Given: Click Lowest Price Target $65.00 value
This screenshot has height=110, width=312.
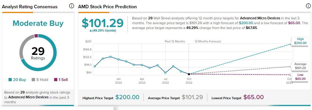Looking at the screenshot, I should [x=253, y=97].
